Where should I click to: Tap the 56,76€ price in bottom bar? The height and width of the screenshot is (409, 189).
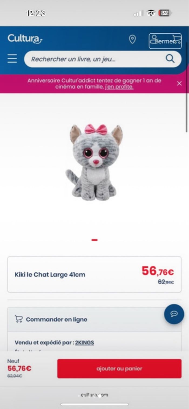(19, 368)
